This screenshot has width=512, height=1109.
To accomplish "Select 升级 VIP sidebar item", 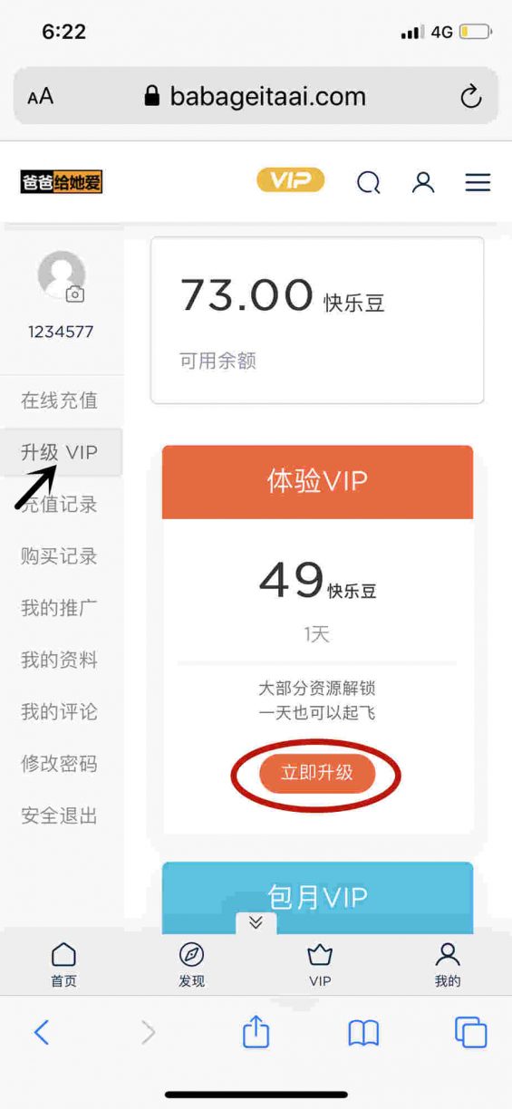I will tap(60, 452).
